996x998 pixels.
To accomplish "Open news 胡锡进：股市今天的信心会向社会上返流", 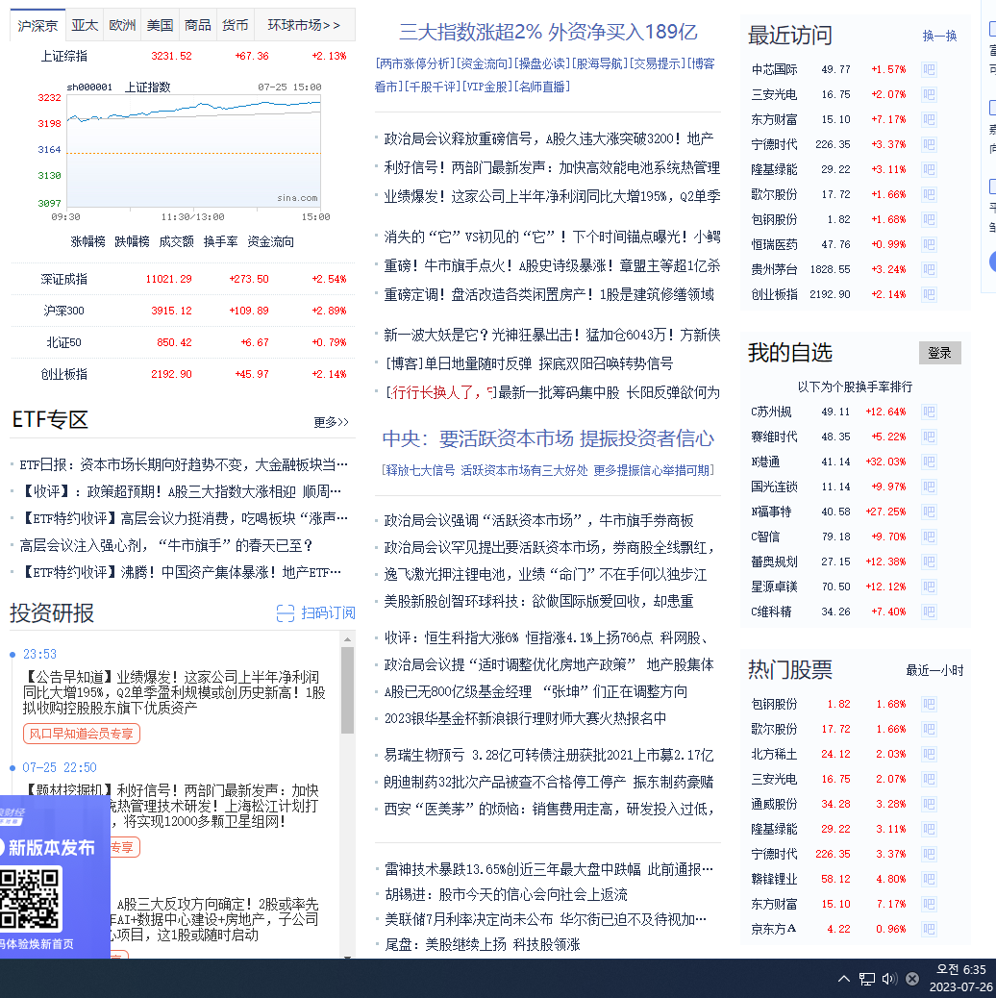I will point(506,895).
